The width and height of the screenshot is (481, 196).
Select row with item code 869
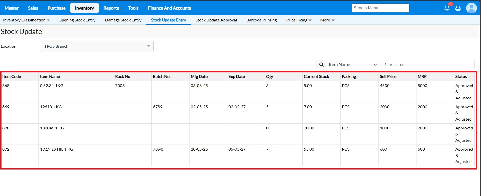point(6,107)
